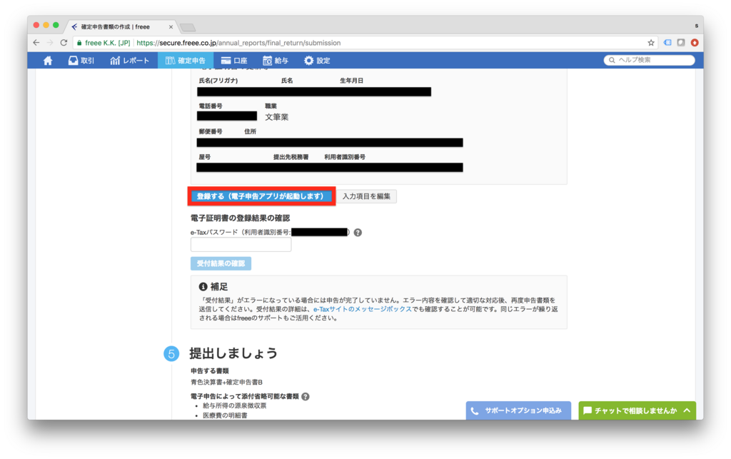The image size is (731, 459).
Task: Click the browser page reload icon
Action: pos(63,43)
